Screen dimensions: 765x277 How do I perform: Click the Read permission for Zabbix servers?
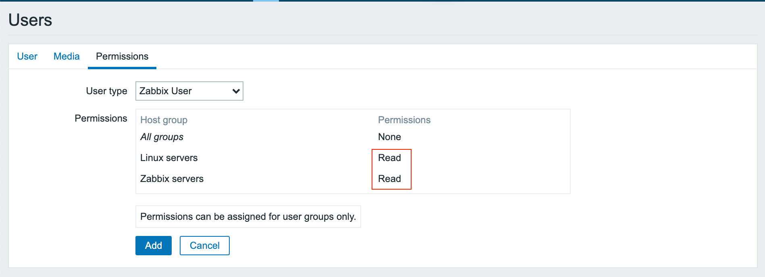[389, 179]
